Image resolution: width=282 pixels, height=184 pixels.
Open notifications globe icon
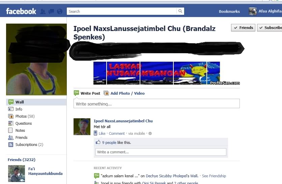coord(60,11)
